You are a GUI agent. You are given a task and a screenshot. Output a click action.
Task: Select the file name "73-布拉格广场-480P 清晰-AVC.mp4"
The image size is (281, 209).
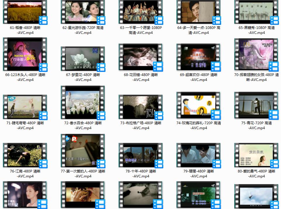pyautogui.click(x=141, y=125)
